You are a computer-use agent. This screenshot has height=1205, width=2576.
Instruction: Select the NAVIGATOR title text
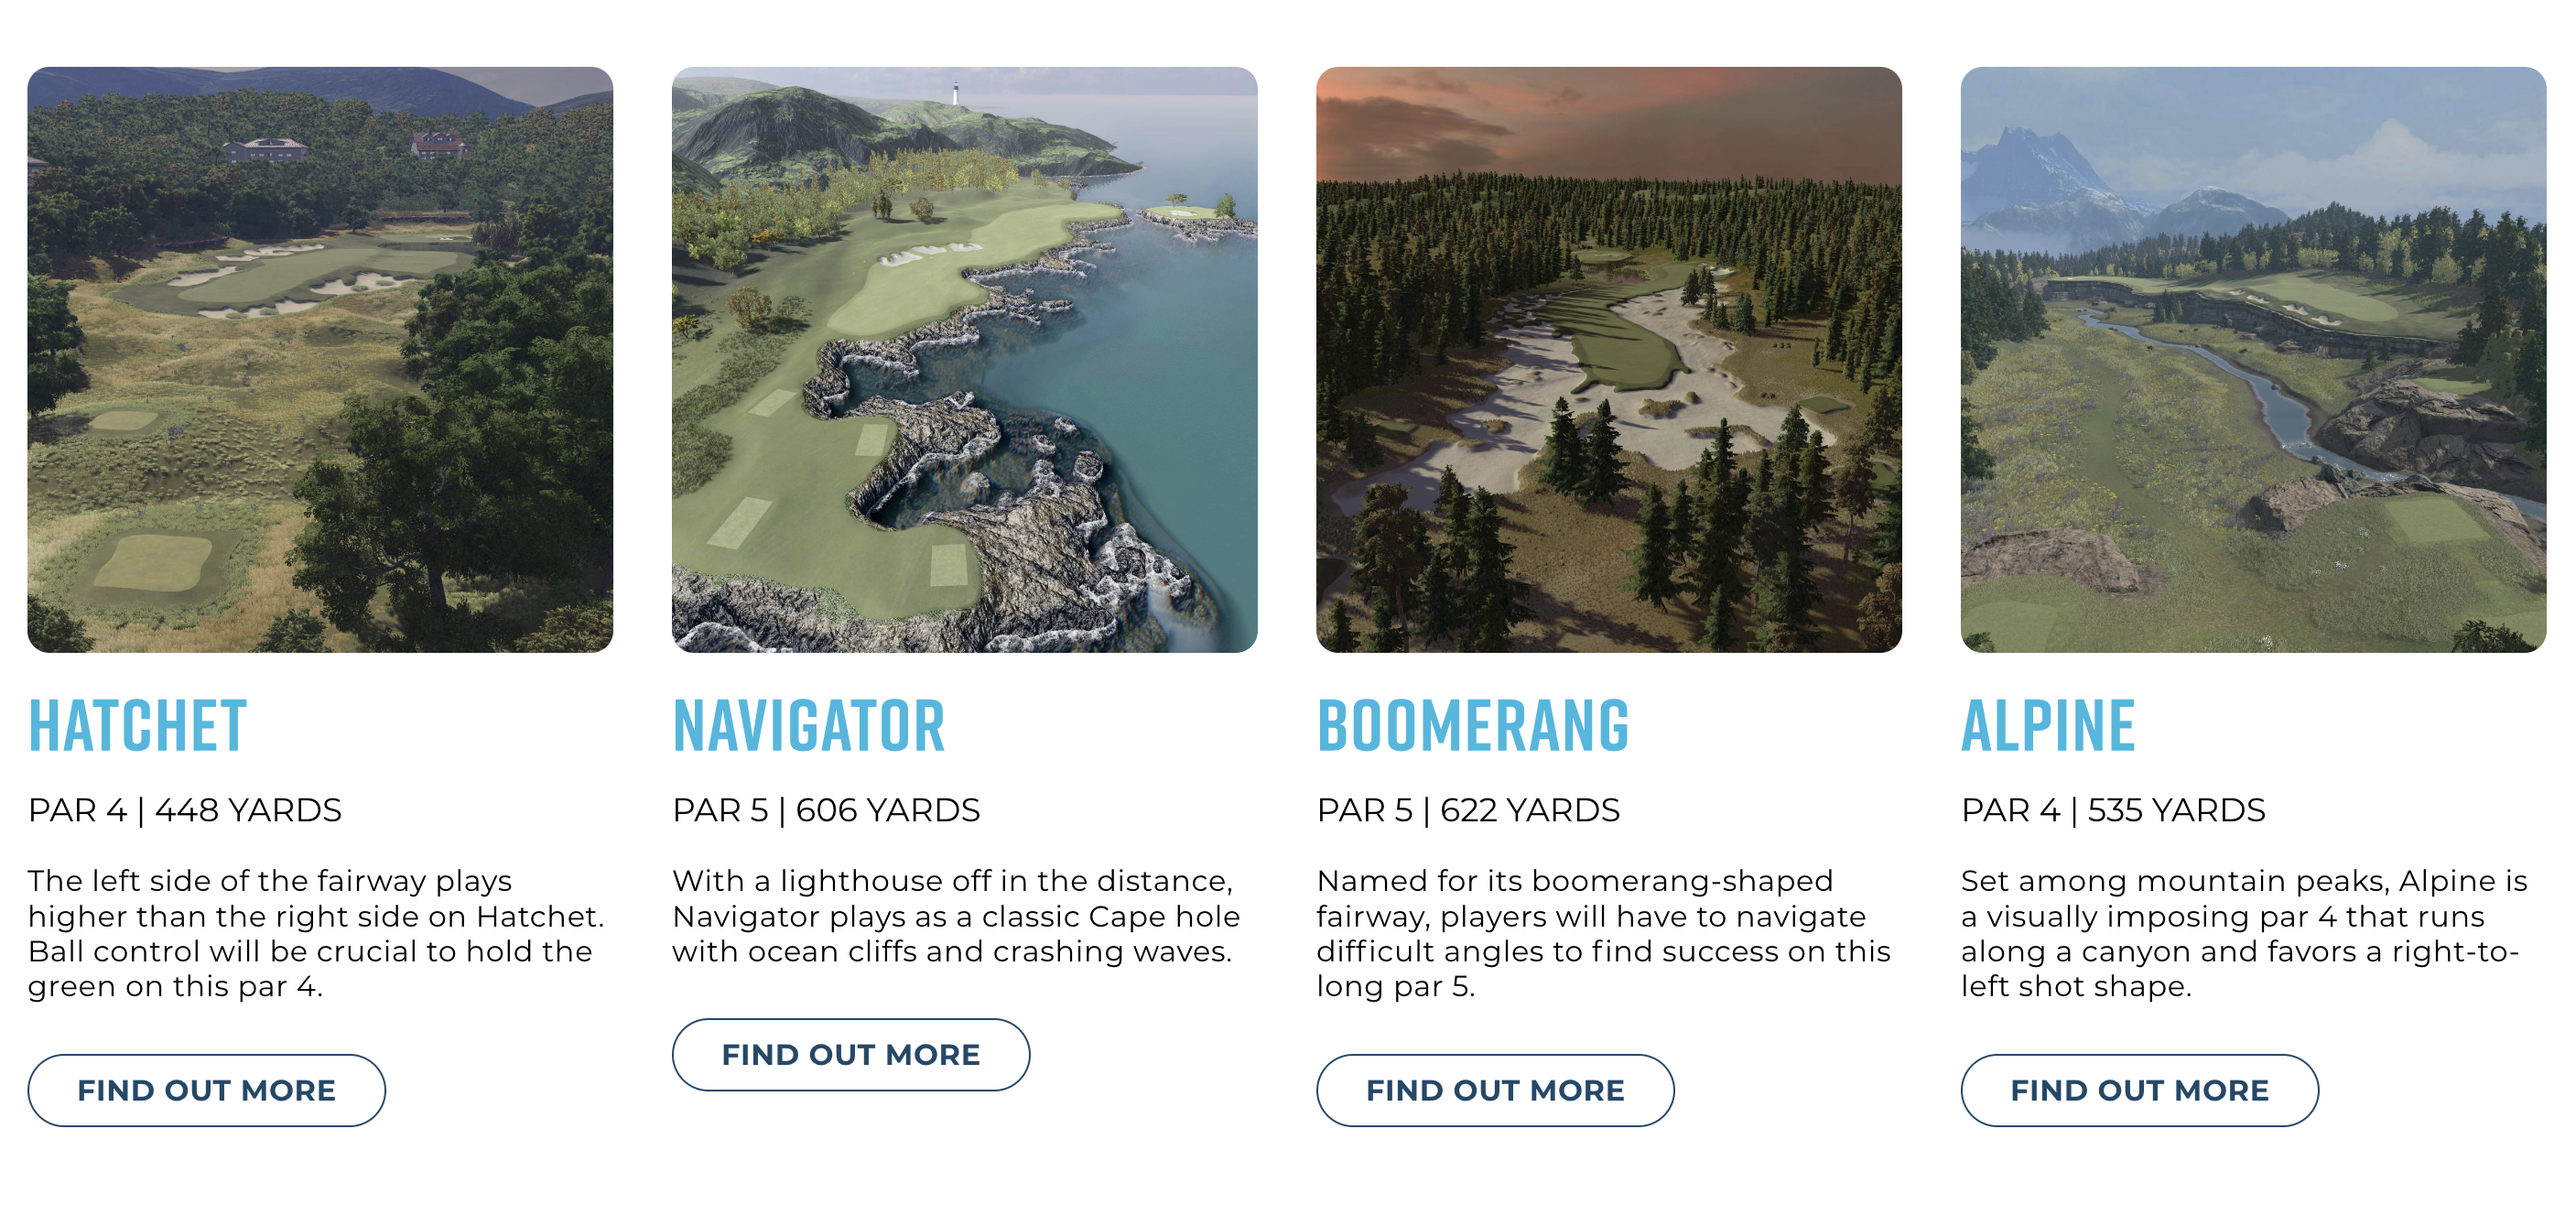(x=808, y=726)
